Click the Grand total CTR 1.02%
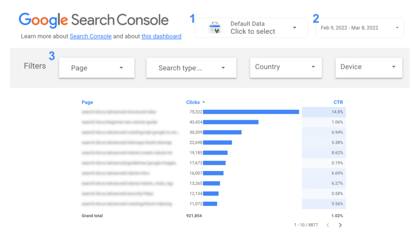Screen dimensions: 419x235 [x=337, y=216]
